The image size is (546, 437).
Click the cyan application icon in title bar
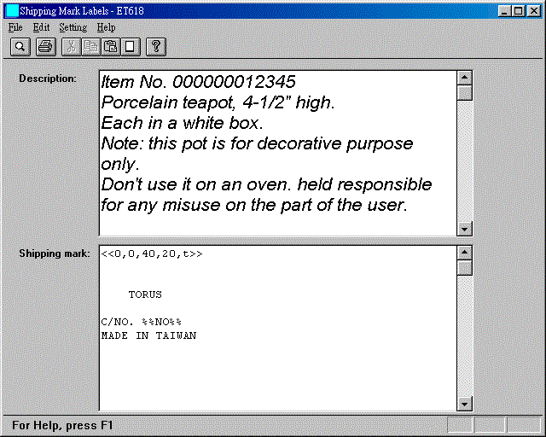click(x=12, y=11)
